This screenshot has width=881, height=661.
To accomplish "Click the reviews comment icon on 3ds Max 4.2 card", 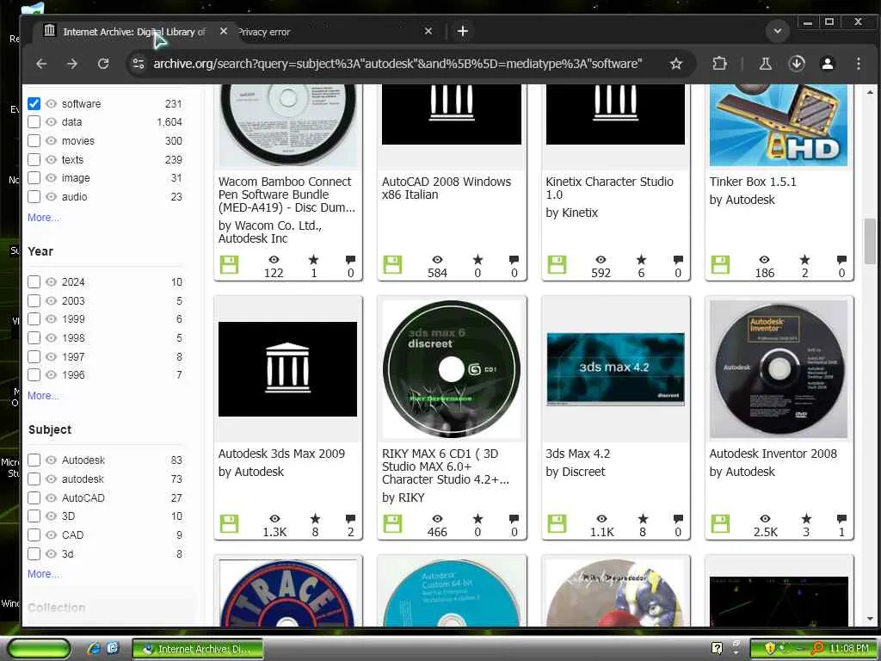I will (x=678, y=519).
